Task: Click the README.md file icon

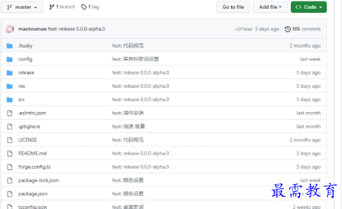Action: tap(10, 153)
